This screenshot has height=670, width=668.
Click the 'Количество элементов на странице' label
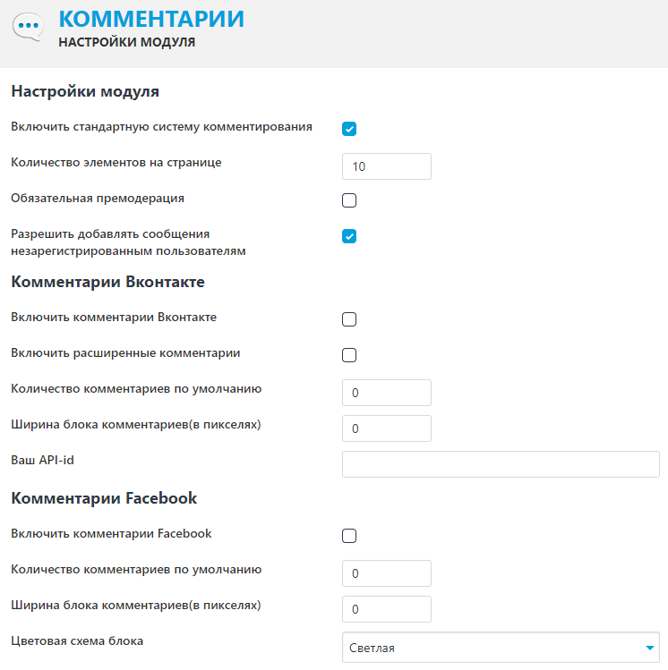click(x=116, y=162)
